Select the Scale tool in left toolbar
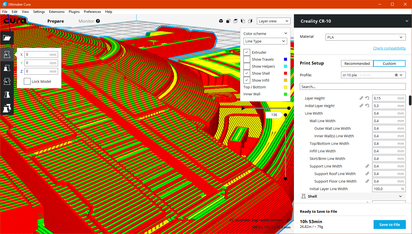Image resolution: width=412 pixels, height=234 pixels. (x=7, y=68)
